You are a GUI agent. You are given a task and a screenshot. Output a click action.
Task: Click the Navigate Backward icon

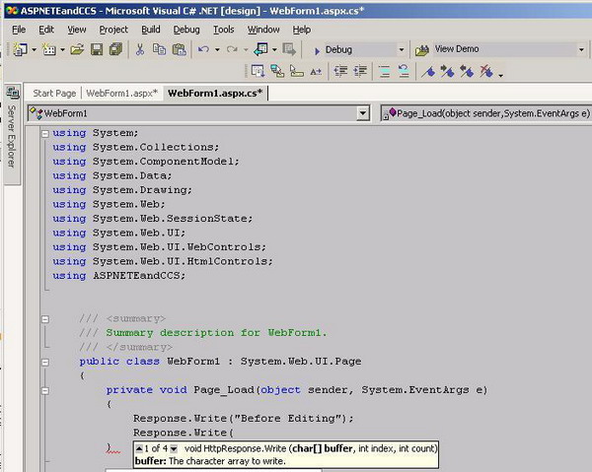261,49
